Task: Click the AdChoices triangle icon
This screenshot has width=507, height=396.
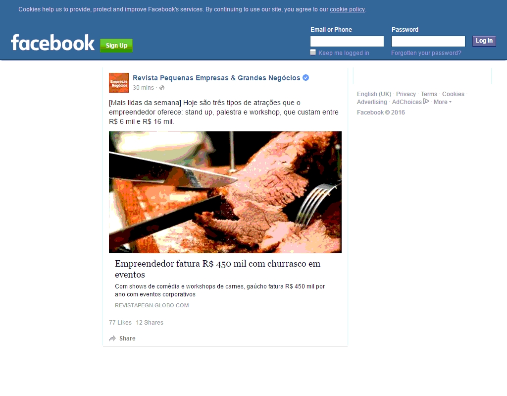Action: 426,102
